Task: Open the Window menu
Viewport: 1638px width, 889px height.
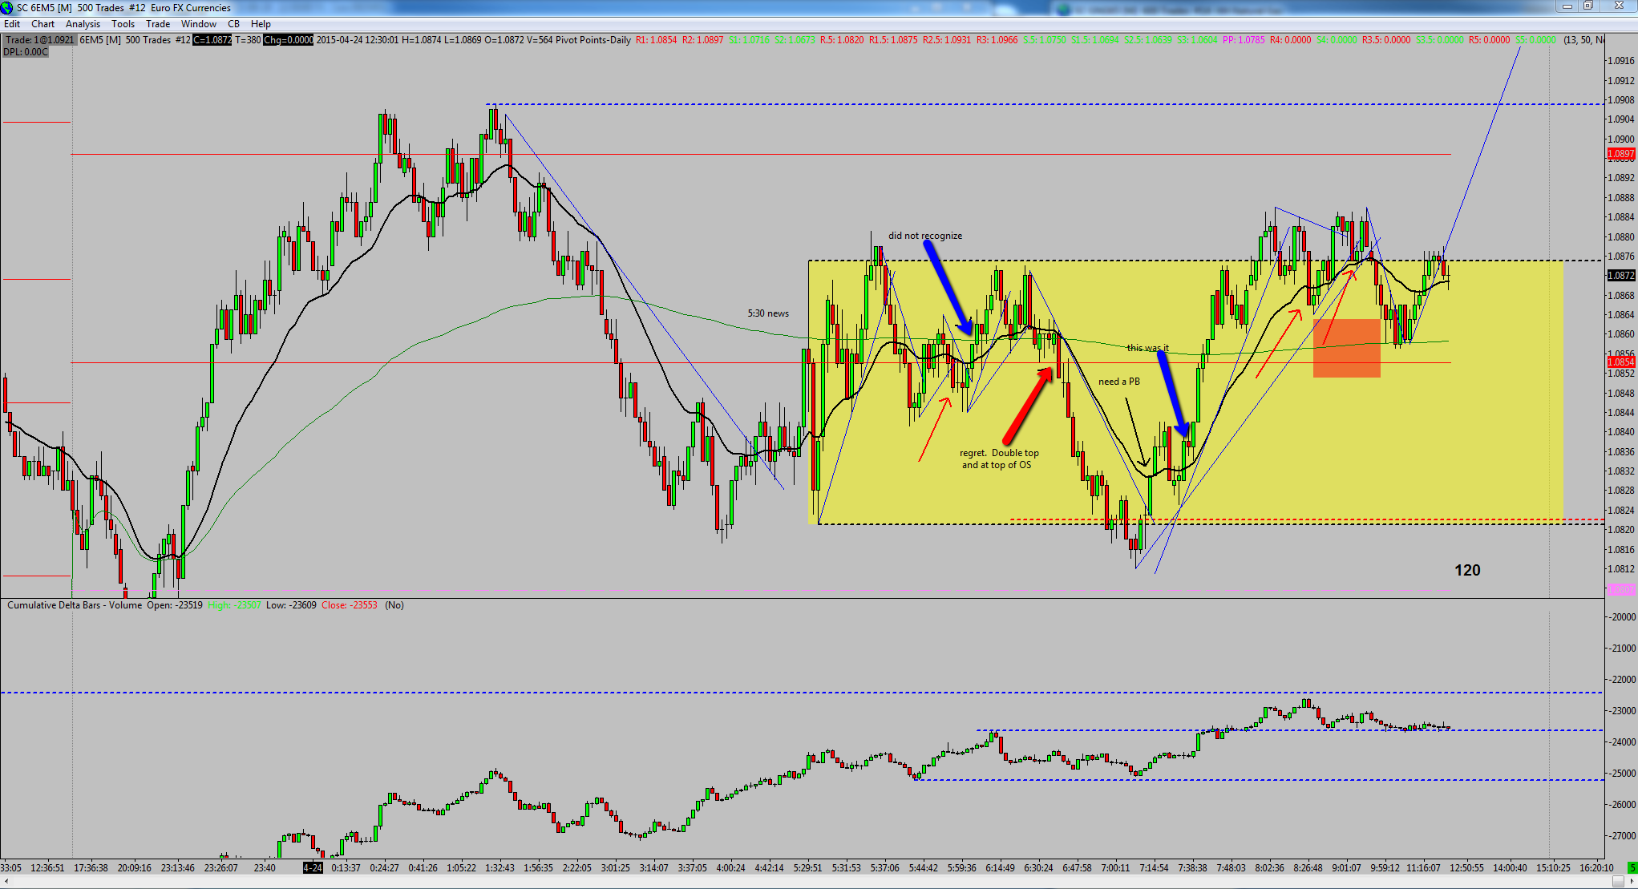Action: coord(199,24)
